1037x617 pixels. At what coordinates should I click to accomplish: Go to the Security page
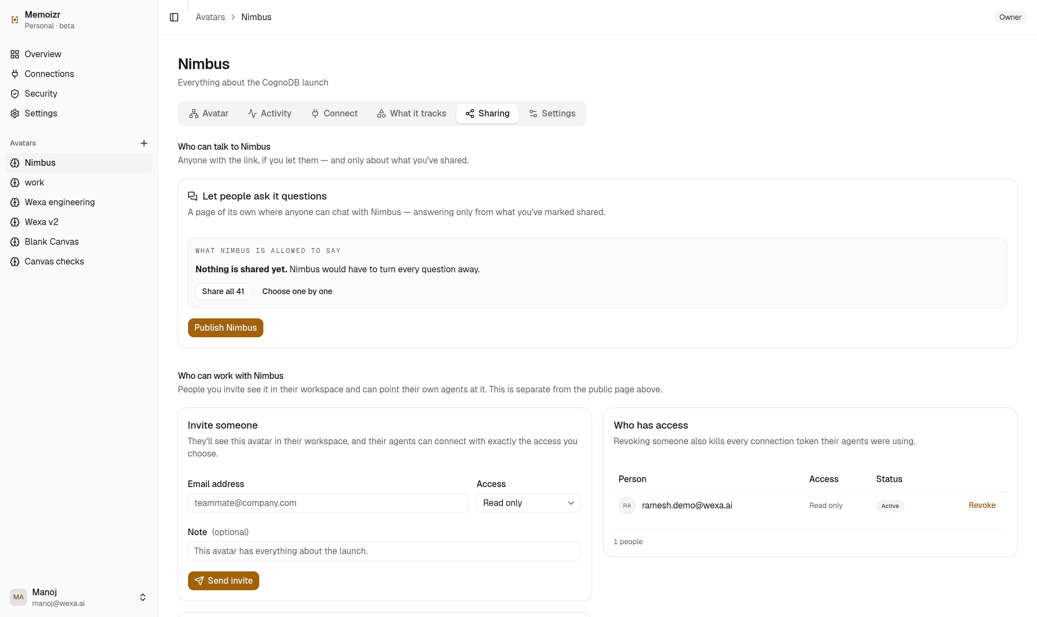(x=79, y=93)
